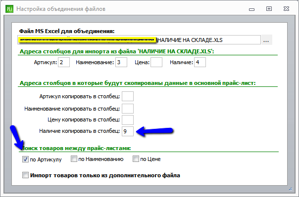Click the Цену копировать в столбец label

click(84, 119)
